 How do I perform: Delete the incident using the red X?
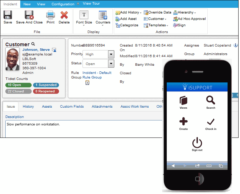click(64, 15)
